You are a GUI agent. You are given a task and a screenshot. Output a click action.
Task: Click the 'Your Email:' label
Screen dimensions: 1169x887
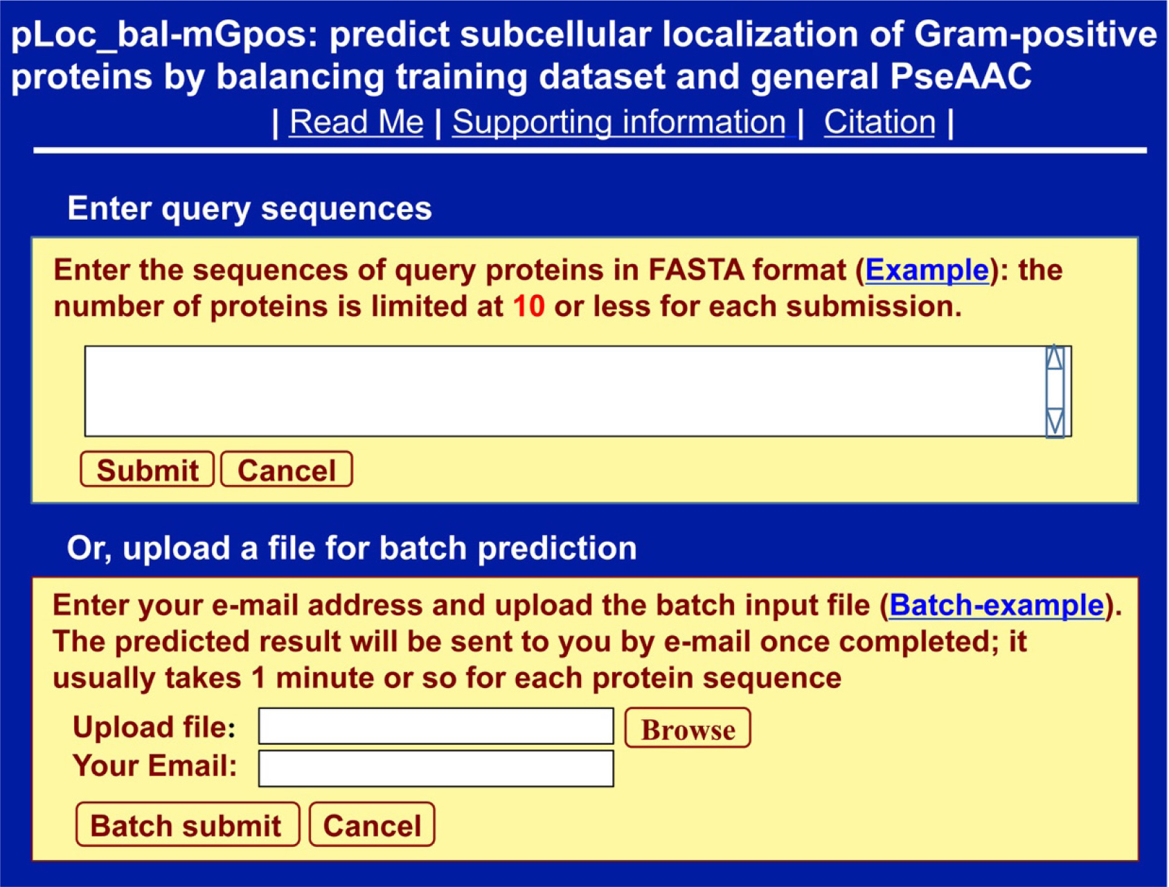[154, 766]
